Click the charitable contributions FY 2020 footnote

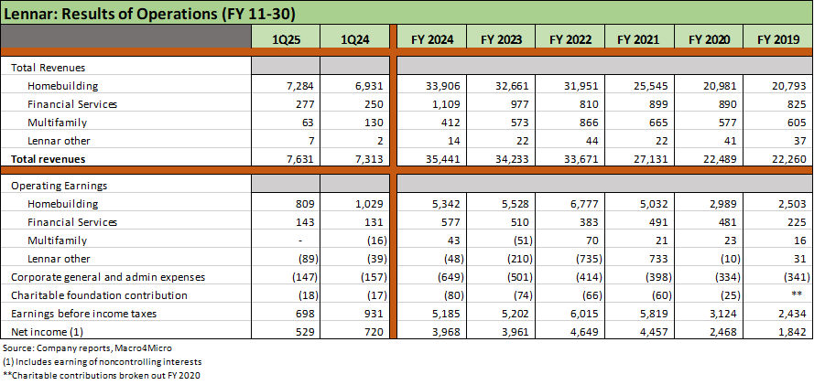[x=101, y=376]
